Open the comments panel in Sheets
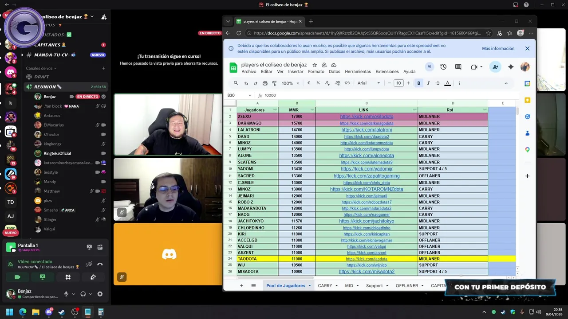The width and height of the screenshot is (568, 319). pyautogui.click(x=458, y=67)
